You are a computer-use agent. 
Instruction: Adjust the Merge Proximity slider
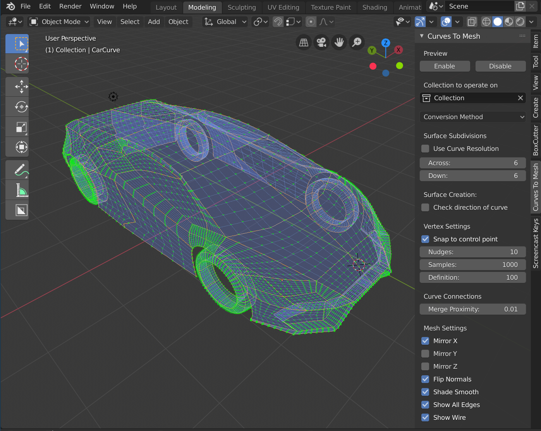click(x=472, y=309)
